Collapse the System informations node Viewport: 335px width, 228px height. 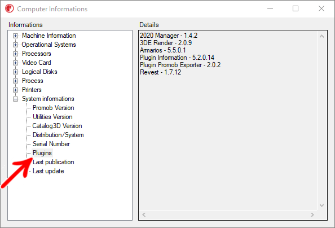15,99
